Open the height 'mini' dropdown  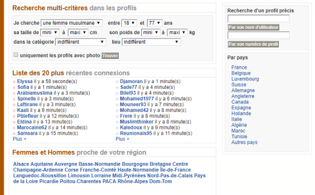pos(50,32)
